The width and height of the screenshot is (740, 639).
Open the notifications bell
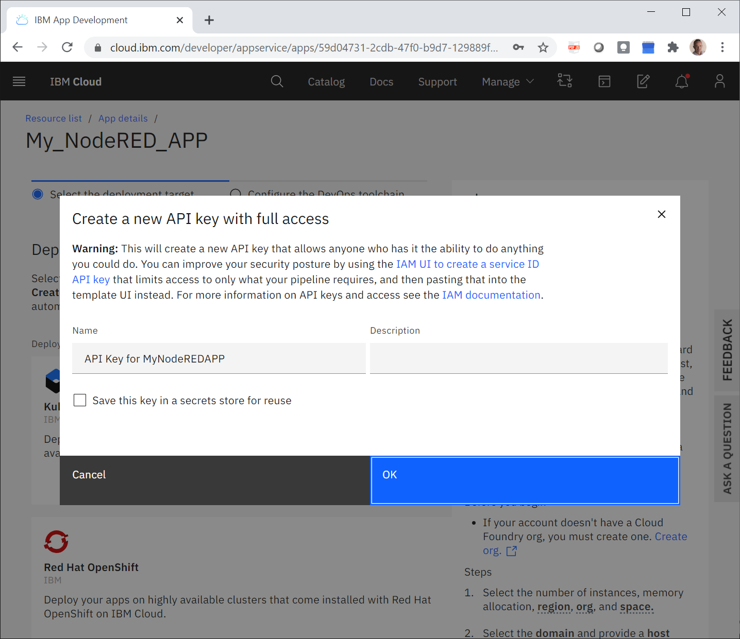click(x=682, y=81)
